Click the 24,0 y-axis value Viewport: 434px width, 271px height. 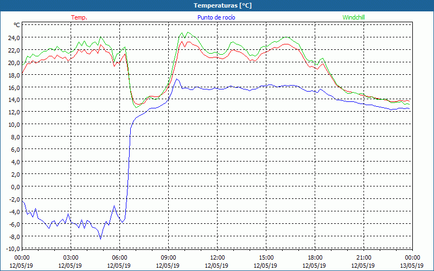pyautogui.click(x=14, y=38)
